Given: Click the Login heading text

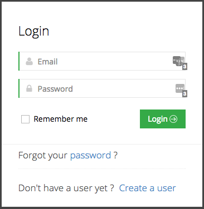Looking at the screenshot, I should tap(34, 32).
